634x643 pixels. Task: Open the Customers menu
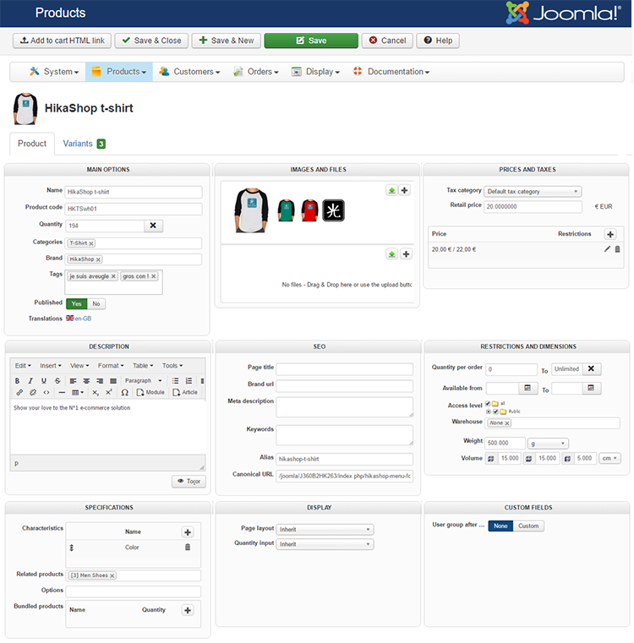coord(189,72)
